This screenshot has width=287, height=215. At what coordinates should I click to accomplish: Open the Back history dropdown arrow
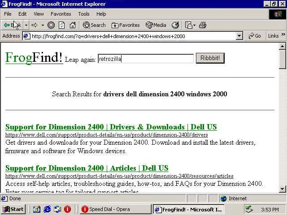click(26, 25)
